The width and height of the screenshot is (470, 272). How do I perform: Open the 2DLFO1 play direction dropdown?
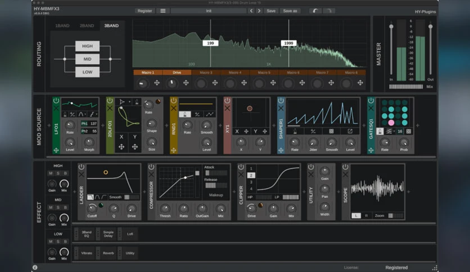point(124,102)
